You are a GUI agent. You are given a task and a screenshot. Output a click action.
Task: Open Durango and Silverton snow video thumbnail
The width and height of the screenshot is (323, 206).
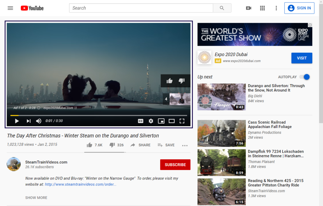[221, 97]
